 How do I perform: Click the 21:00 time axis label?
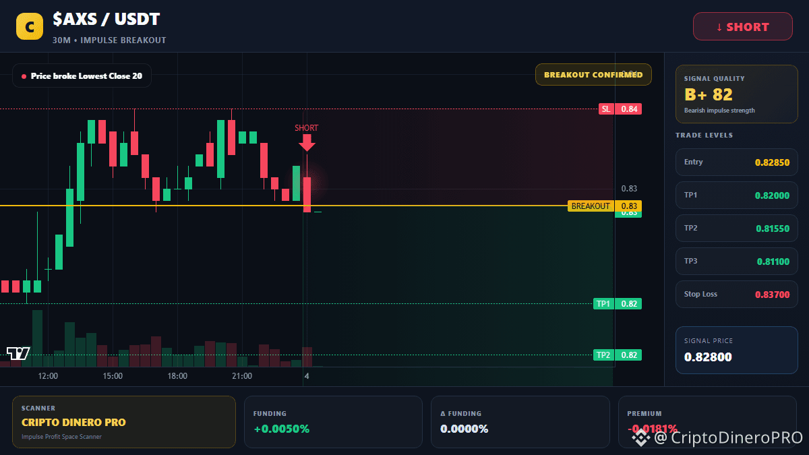242,376
